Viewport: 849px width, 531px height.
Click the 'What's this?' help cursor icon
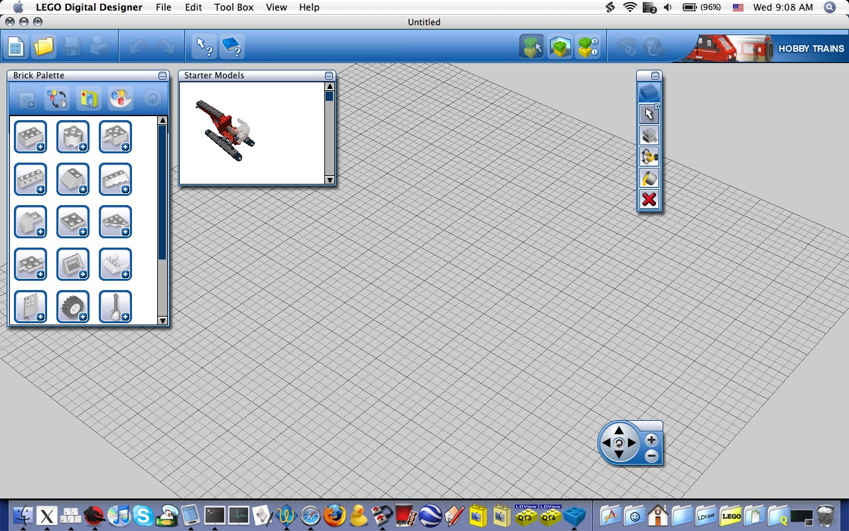point(204,46)
